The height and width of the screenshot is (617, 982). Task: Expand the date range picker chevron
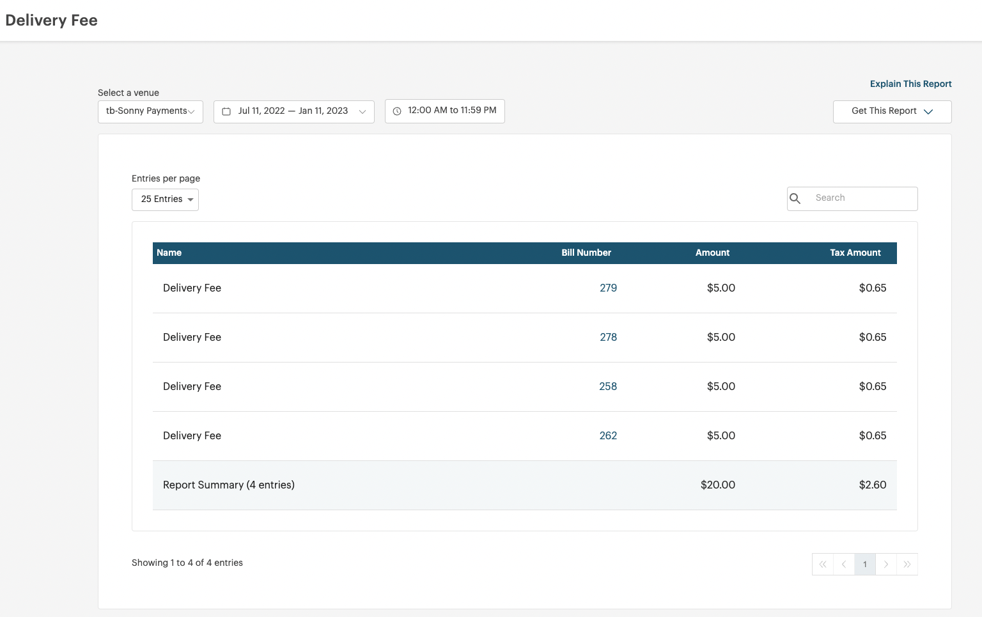[362, 111]
